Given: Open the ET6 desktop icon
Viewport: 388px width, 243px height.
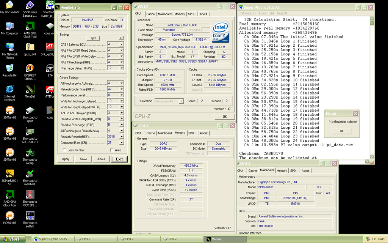Looking at the screenshot, I should tap(50, 70).
